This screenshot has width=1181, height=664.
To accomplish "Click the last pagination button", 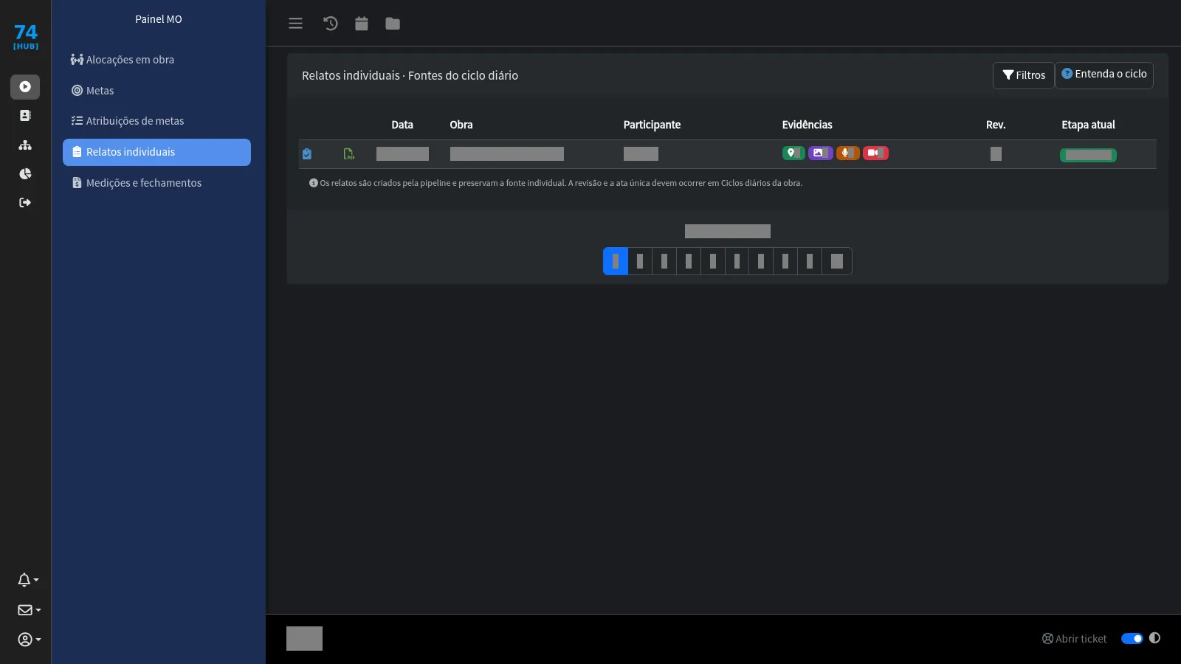I will [837, 261].
